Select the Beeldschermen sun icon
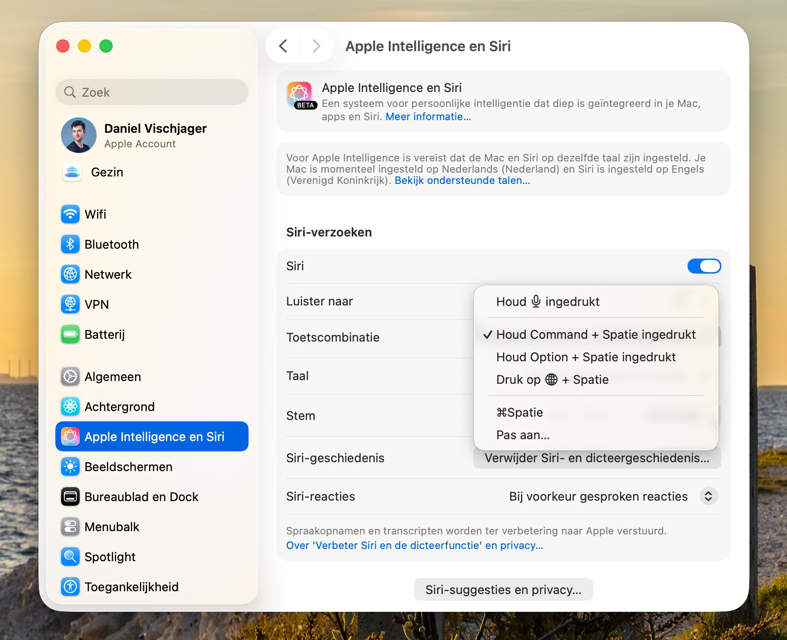This screenshot has width=787, height=640. coord(70,467)
